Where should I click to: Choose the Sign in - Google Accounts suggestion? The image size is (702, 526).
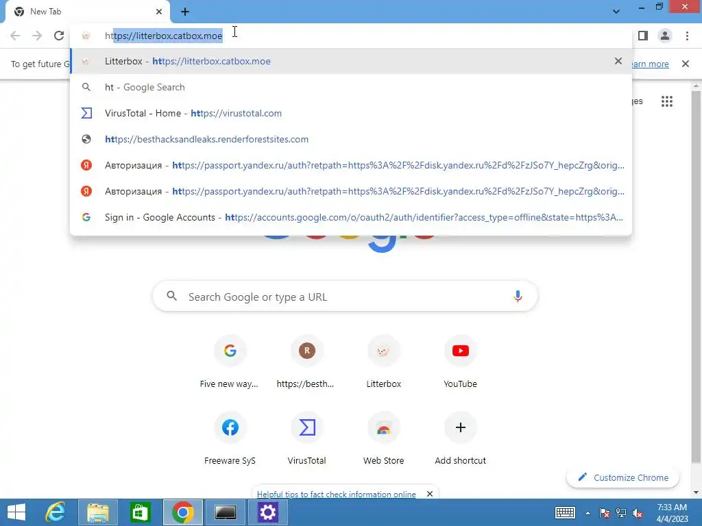point(351,217)
